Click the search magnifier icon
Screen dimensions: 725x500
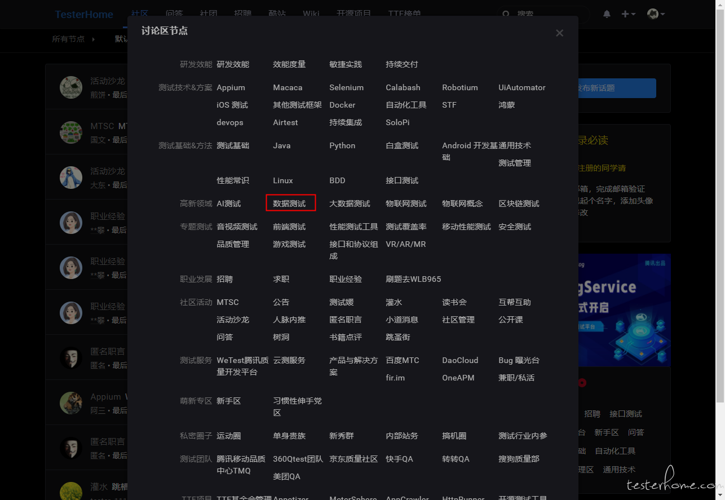click(x=506, y=14)
